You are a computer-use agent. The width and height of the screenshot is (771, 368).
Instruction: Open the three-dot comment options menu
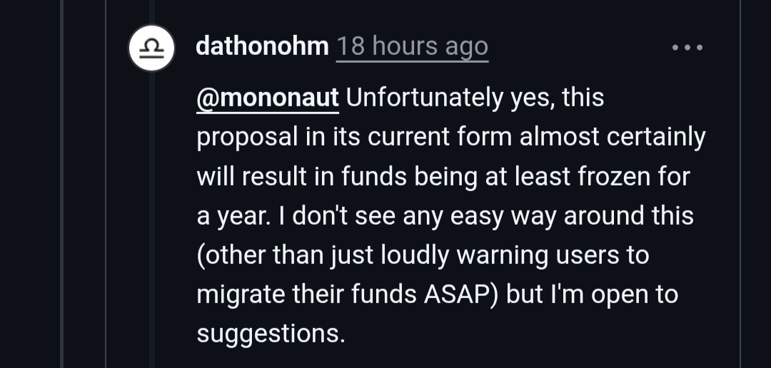[x=687, y=48]
